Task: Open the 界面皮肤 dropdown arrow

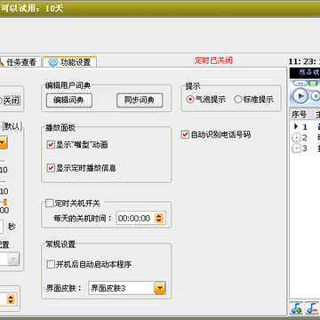Action: pos(160,288)
